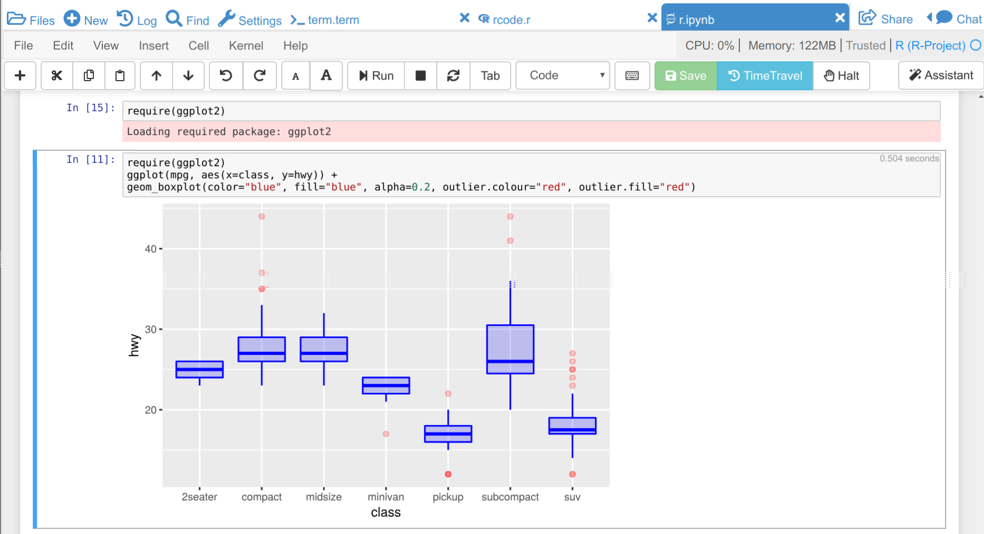Open the Kernel menu
This screenshot has width=984, height=534.
point(246,46)
